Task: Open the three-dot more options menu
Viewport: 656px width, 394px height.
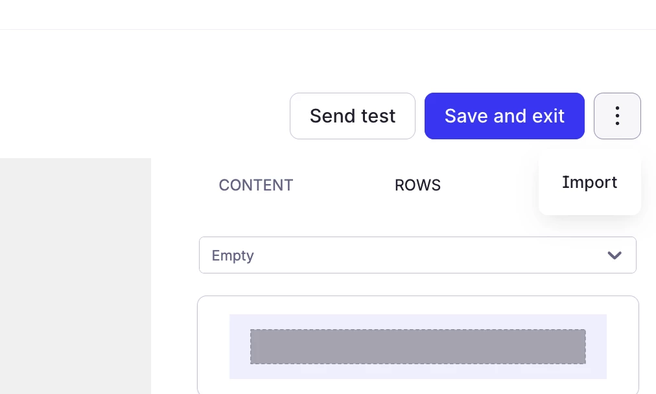Action: pyautogui.click(x=617, y=116)
